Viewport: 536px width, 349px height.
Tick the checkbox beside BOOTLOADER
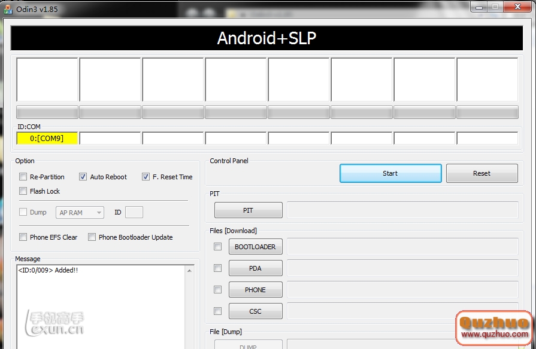[x=217, y=246]
